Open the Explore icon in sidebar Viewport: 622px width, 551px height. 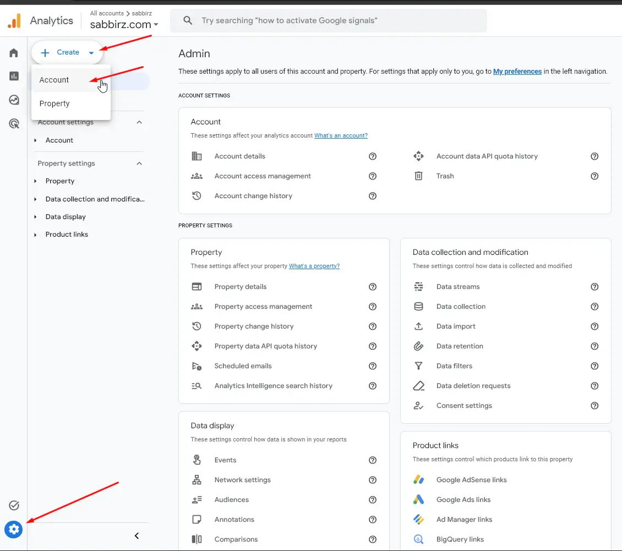pos(14,100)
